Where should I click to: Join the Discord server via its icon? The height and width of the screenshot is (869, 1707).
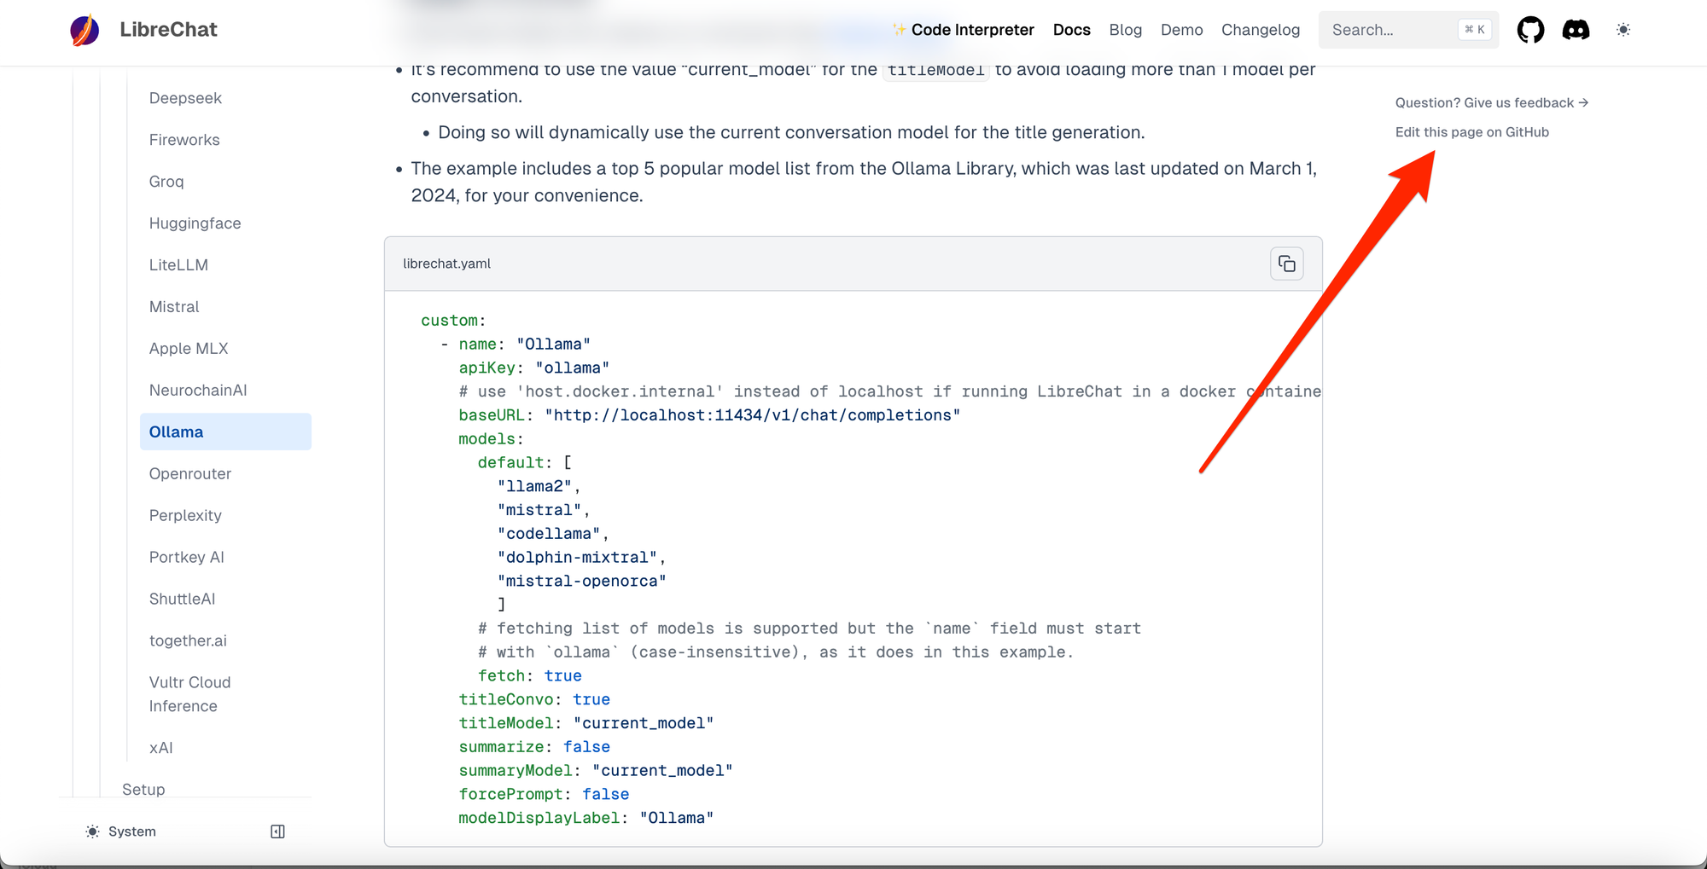click(x=1576, y=30)
